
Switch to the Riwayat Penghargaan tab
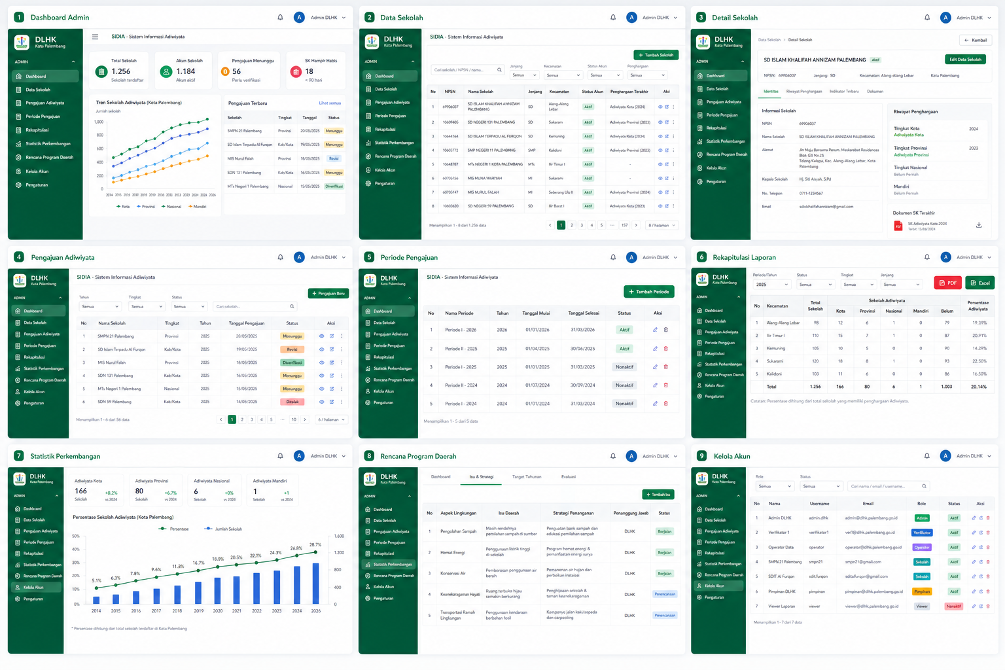pyautogui.click(x=804, y=92)
